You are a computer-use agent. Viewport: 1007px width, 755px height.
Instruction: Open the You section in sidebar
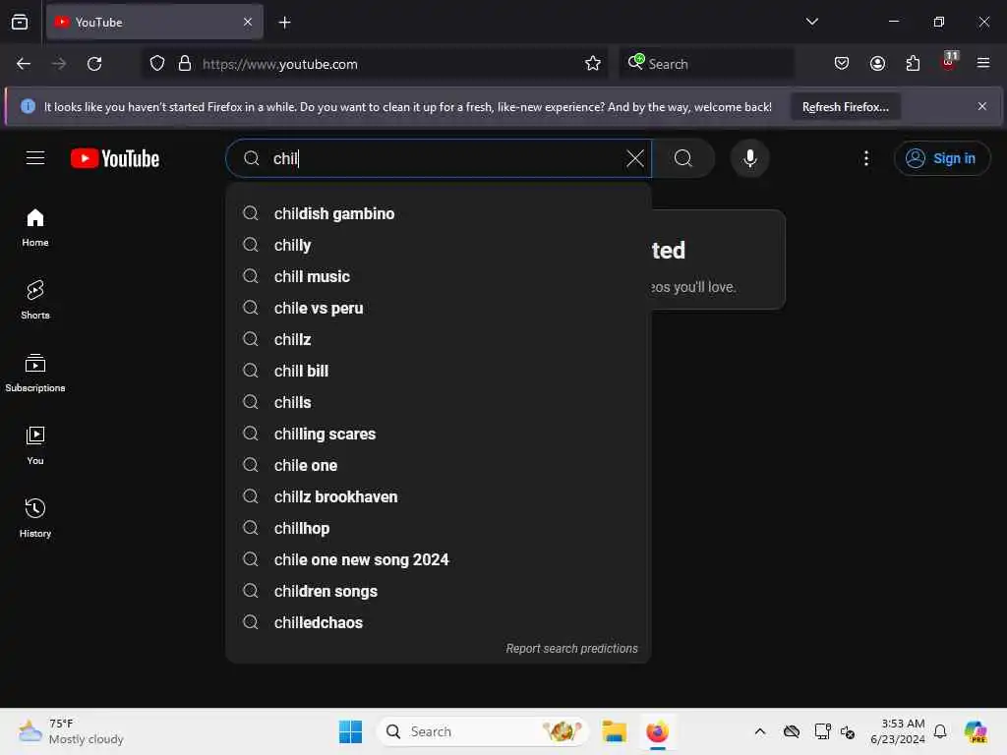coord(35,445)
